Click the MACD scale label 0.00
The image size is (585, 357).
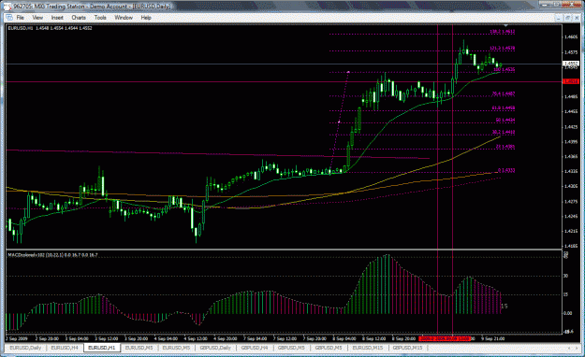pyautogui.click(x=567, y=313)
